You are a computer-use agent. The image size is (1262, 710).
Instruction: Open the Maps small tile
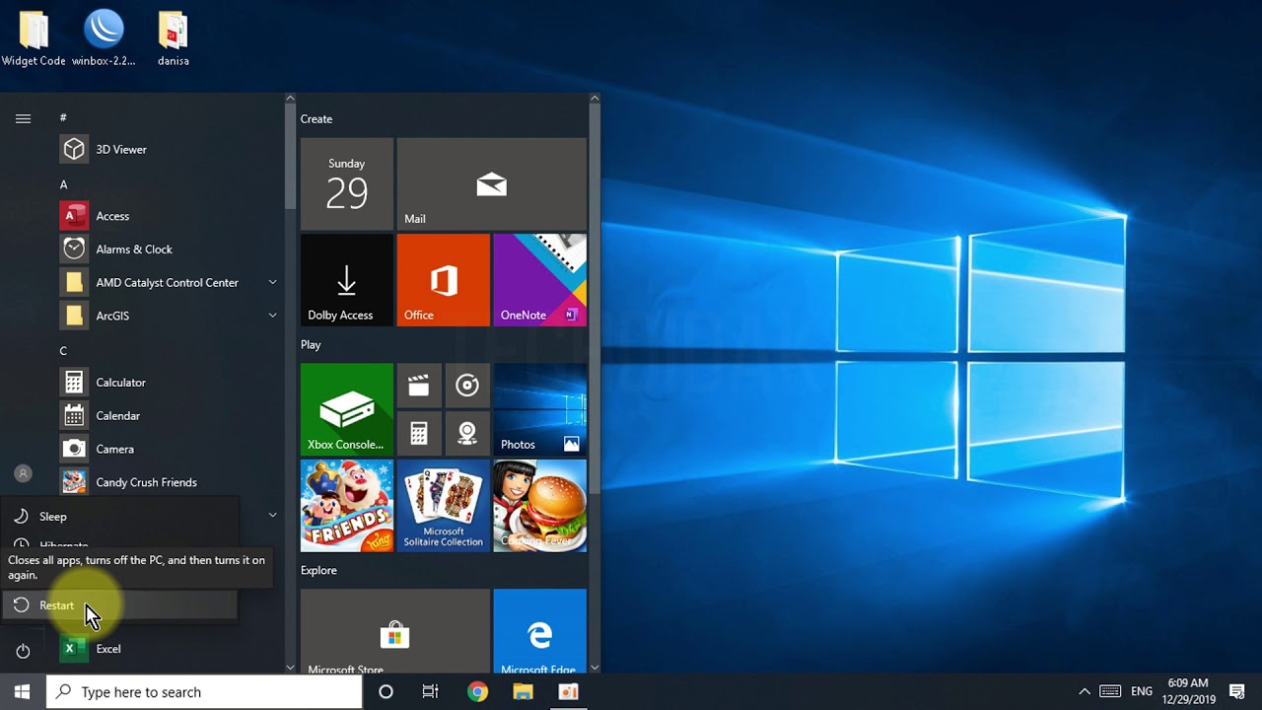(x=467, y=434)
